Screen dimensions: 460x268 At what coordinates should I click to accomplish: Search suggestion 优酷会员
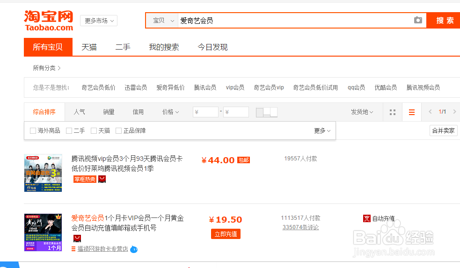click(x=386, y=87)
